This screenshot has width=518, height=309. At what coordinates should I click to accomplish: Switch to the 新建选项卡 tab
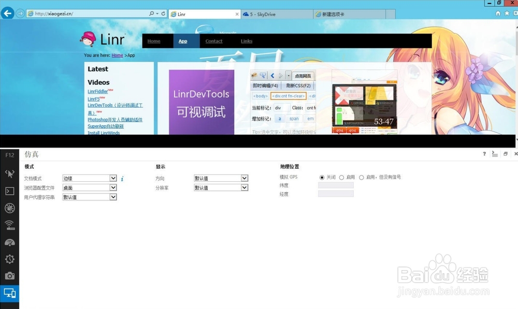click(349, 14)
